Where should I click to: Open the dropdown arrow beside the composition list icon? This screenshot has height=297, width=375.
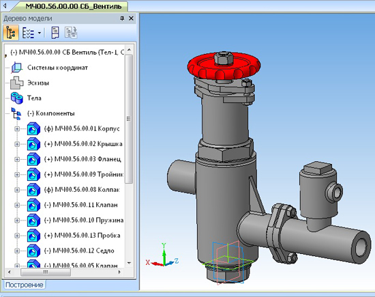tap(40, 33)
